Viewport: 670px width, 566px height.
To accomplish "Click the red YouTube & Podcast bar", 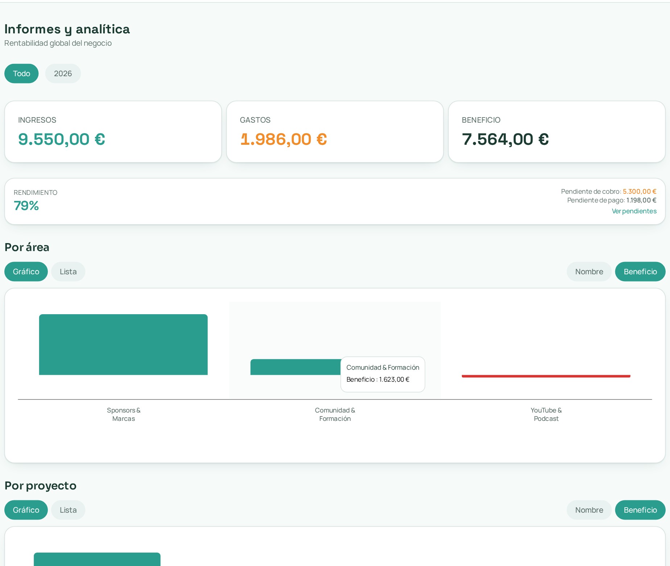I will tap(546, 376).
